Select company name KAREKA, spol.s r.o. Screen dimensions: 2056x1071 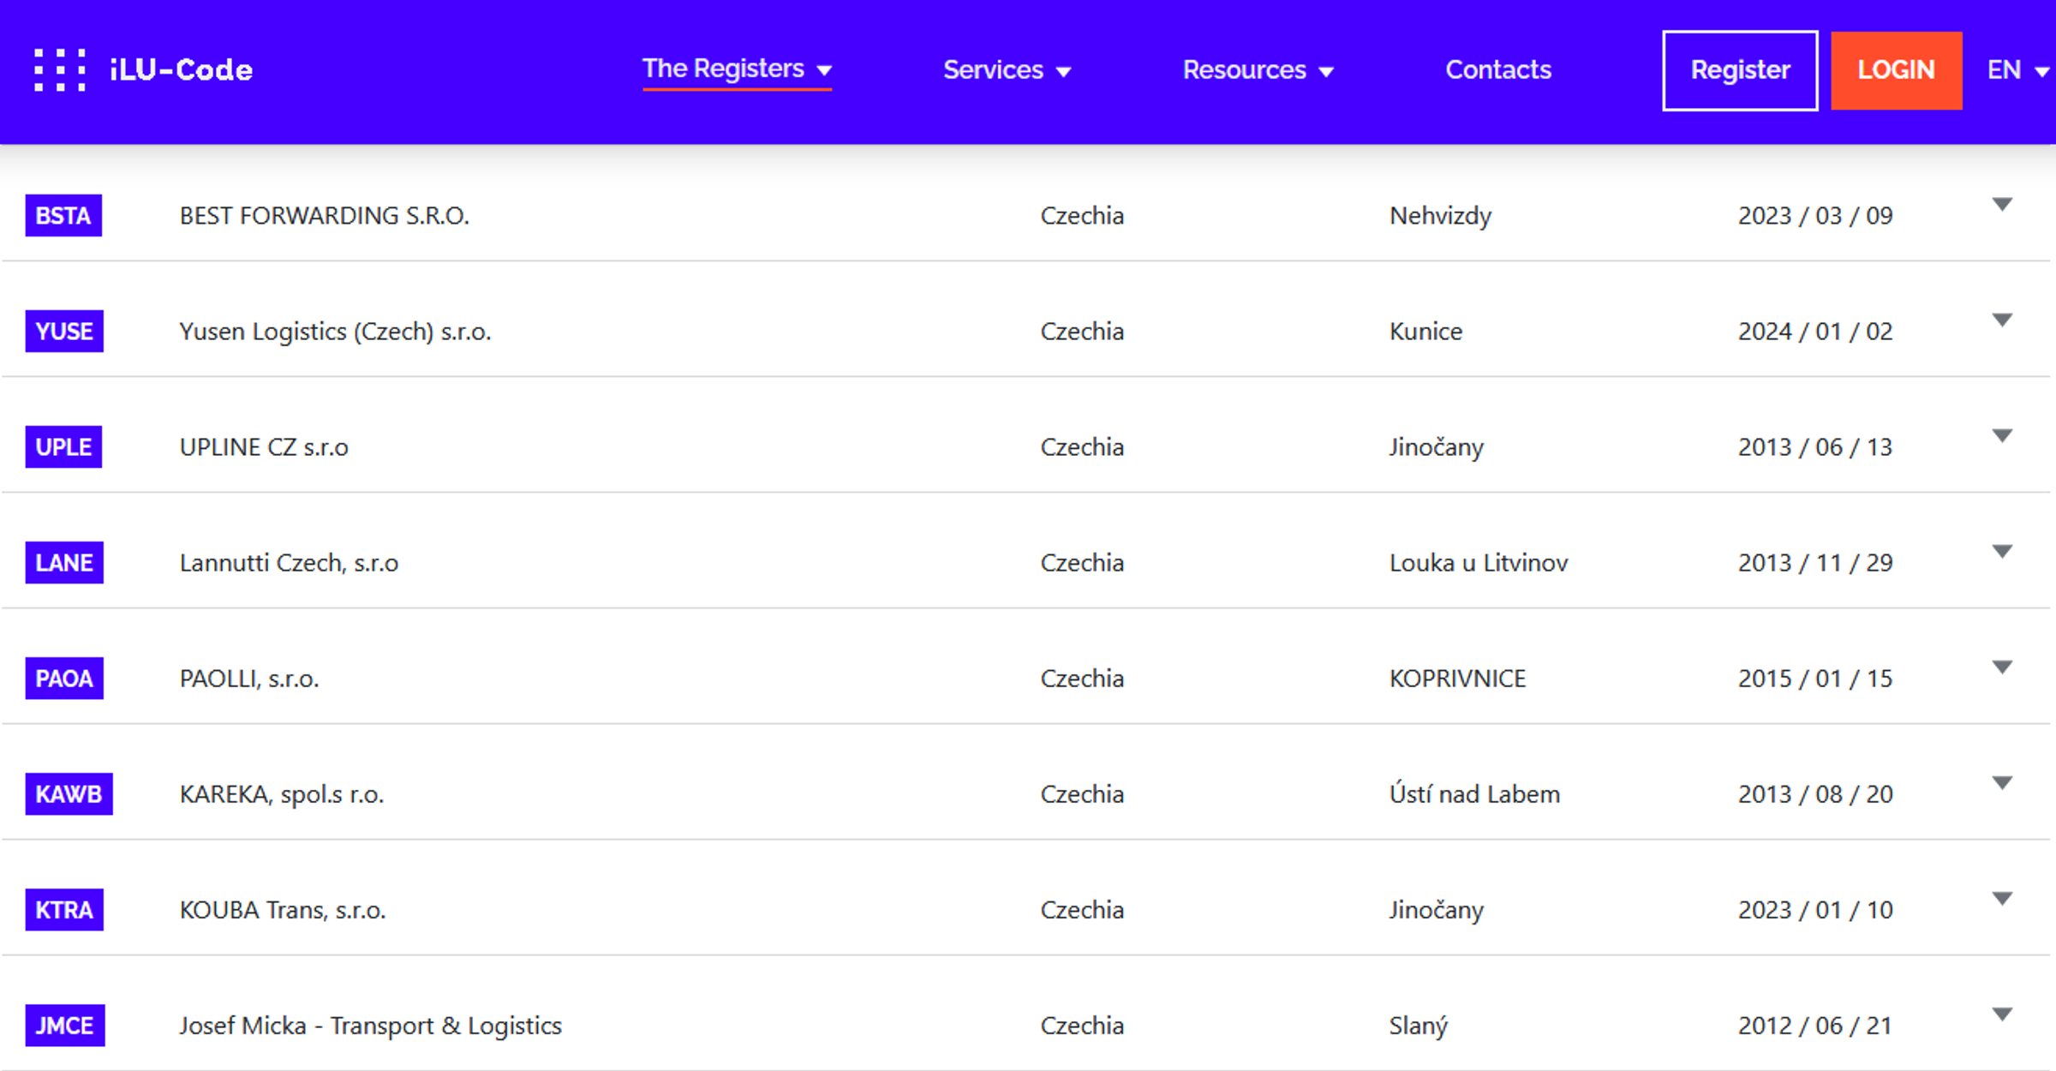(x=282, y=794)
